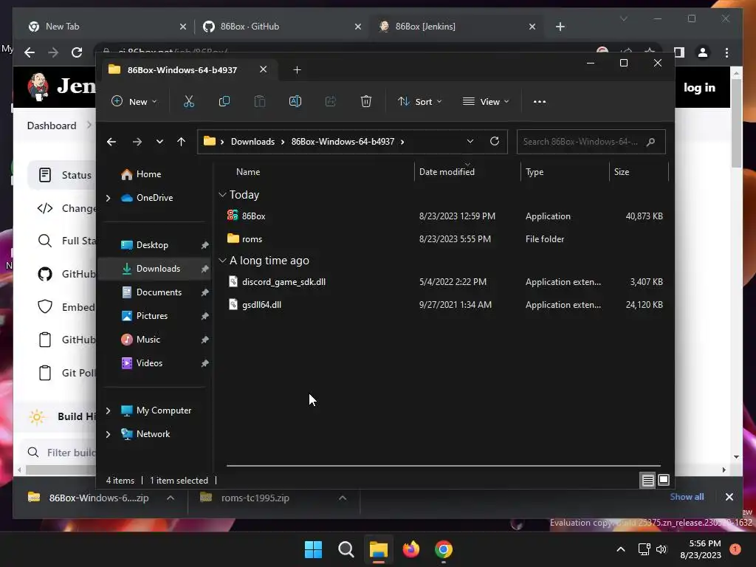Open Pictures in navigation pane
The width and height of the screenshot is (756, 567).
(x=152, y=316)
